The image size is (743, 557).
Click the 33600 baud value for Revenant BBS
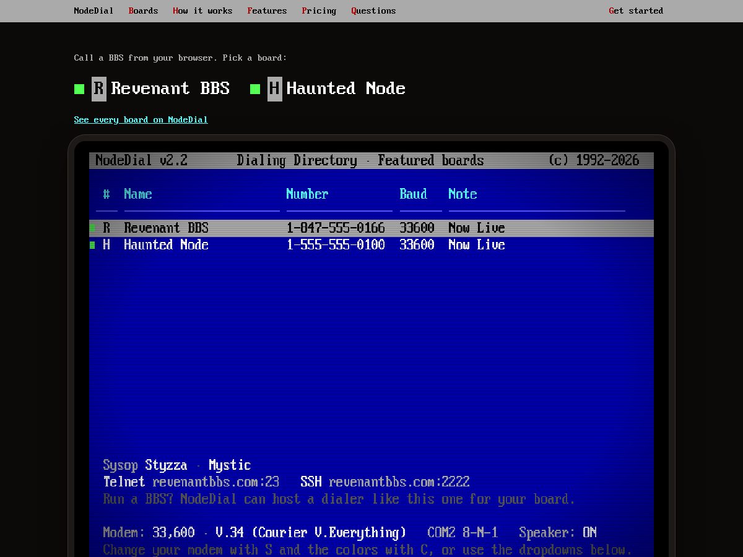click(417, 228)
